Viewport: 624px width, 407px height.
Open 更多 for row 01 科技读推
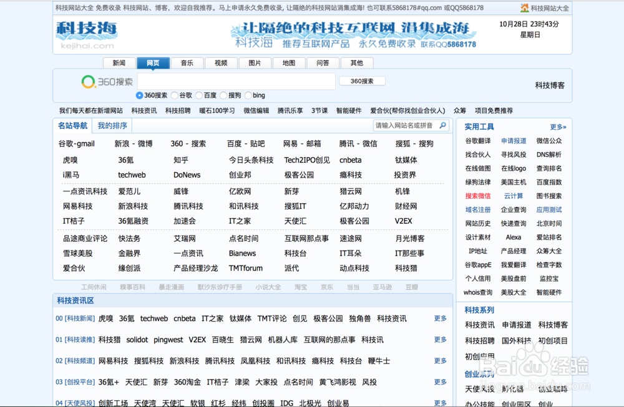click(x=440, y=340)
